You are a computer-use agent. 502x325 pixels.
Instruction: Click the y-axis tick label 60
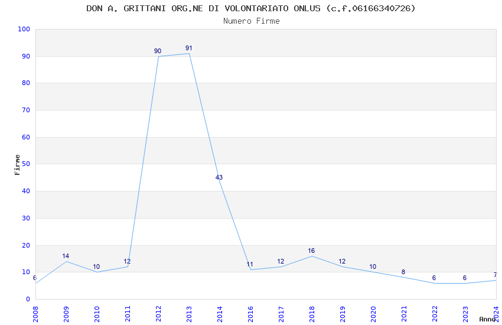pos(25,137)
